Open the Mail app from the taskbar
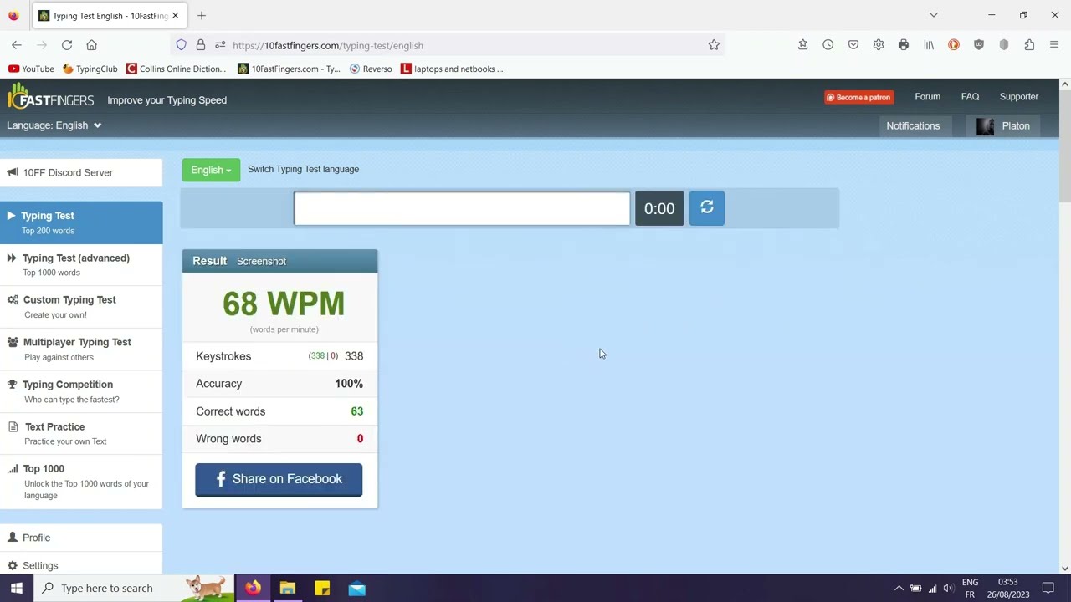The width and height of the screenshot is (1071, 602). (357, 588)
